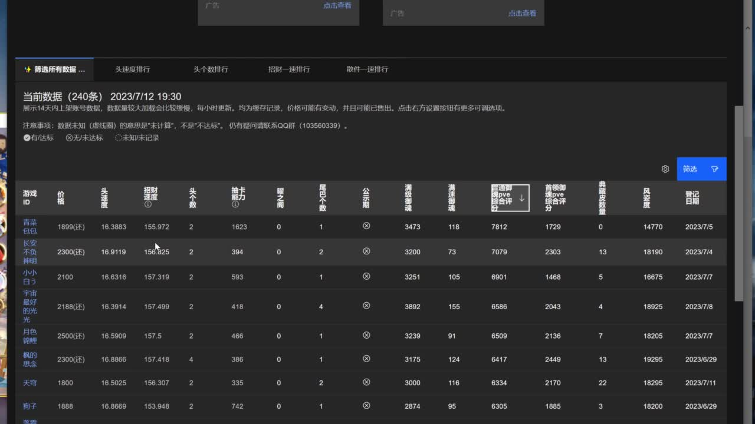The width and height of the screenshot is (755, 424).
Task: Open the 青菜包包 account link
Action: coord(29,227)
